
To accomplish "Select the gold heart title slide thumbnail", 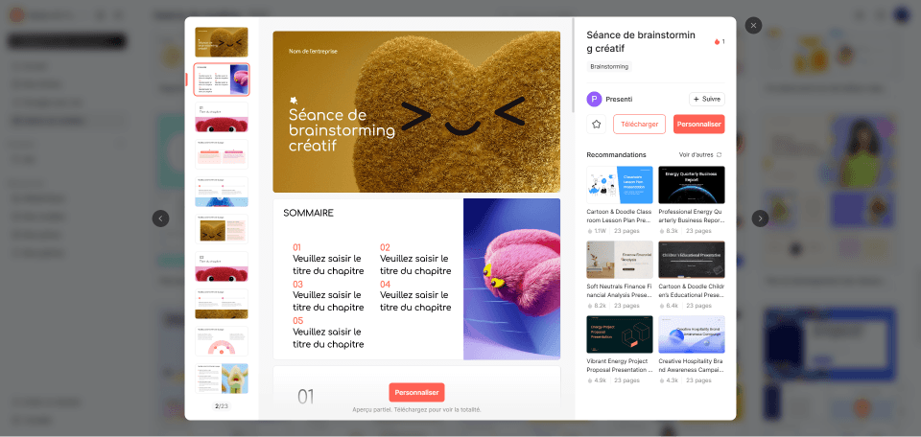I will pyautogui.click(x=222, y=42).
